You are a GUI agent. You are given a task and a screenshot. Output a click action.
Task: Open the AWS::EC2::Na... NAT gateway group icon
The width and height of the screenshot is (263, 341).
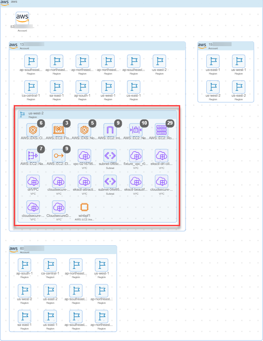[x=33, y=156]
